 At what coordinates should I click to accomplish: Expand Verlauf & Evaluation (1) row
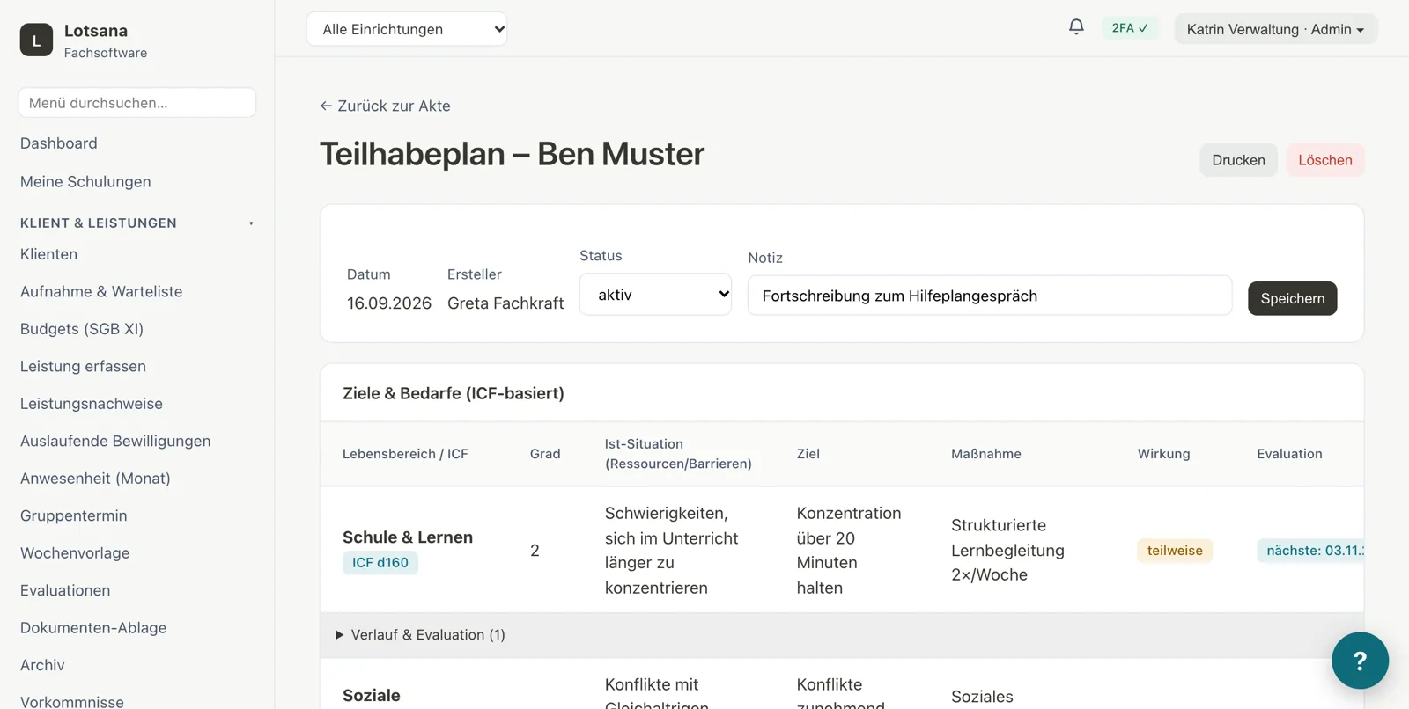coord(420,635)
